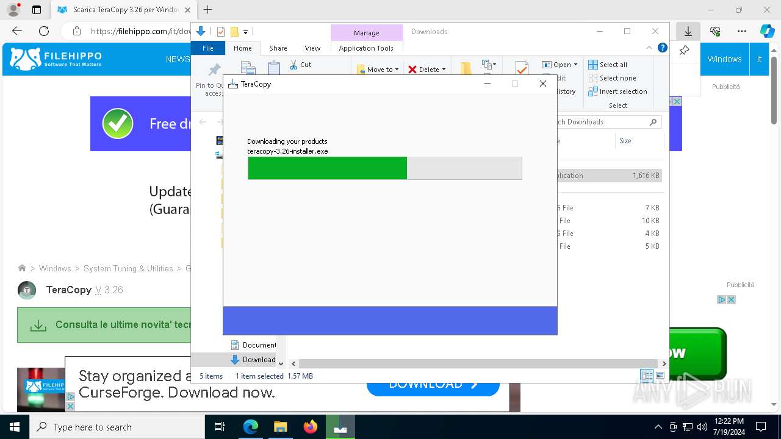The image size is (781, 439).
Task: Open File Explorer from the taskbar
Action: 280,427
